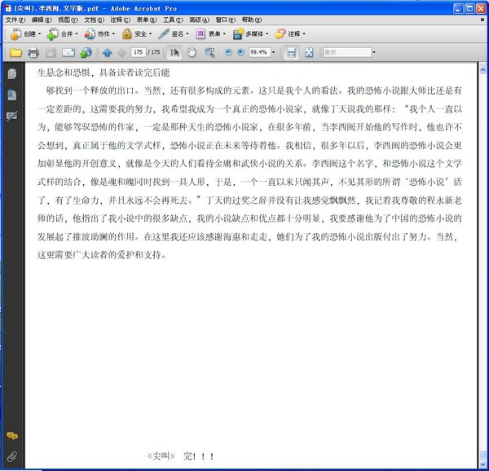This screenshot has height=471, width=489.
Task: Open the 视图 menu
Action: click(68, 20)
